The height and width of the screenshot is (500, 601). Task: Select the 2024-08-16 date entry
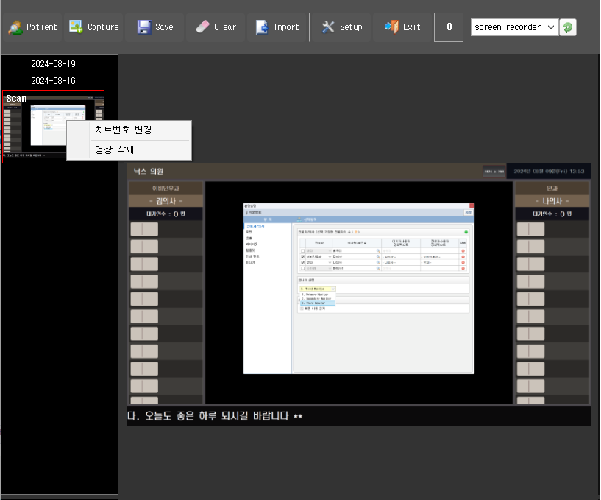point(53,80)
